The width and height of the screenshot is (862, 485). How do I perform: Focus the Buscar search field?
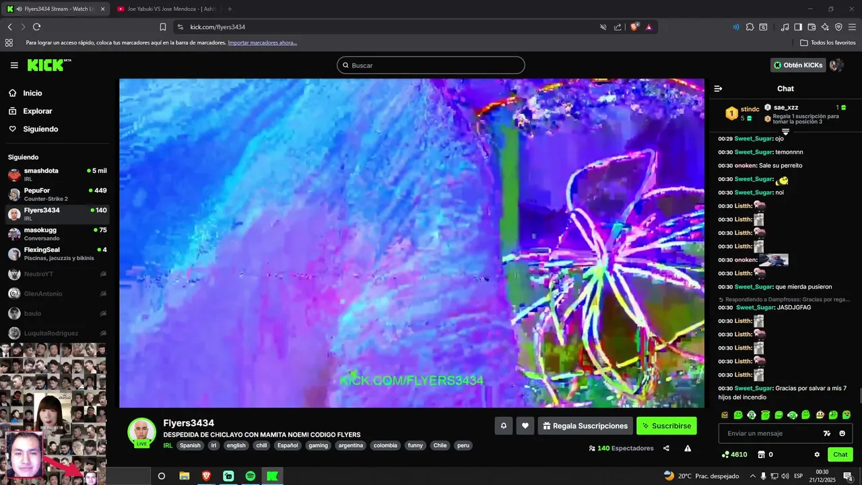pos(431,65)
